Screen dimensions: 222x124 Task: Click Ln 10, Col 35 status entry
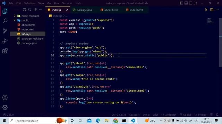[119, 115]
